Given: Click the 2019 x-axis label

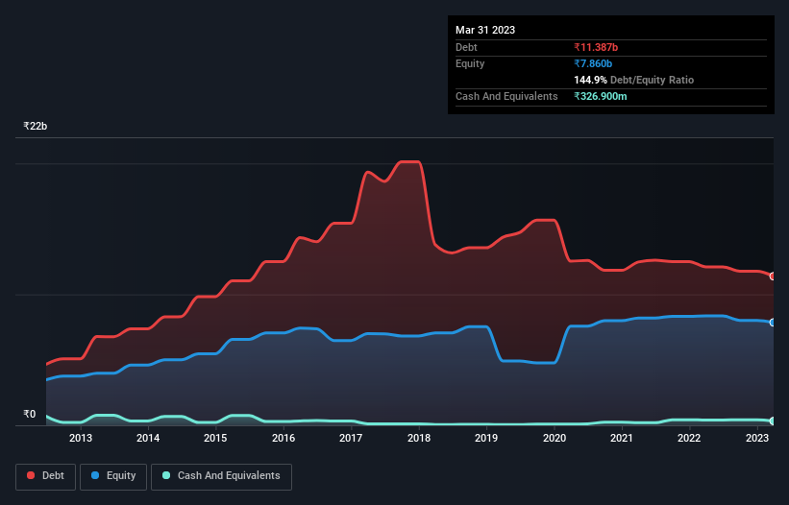Looking at the screenshot, I should tap(486, 438).
